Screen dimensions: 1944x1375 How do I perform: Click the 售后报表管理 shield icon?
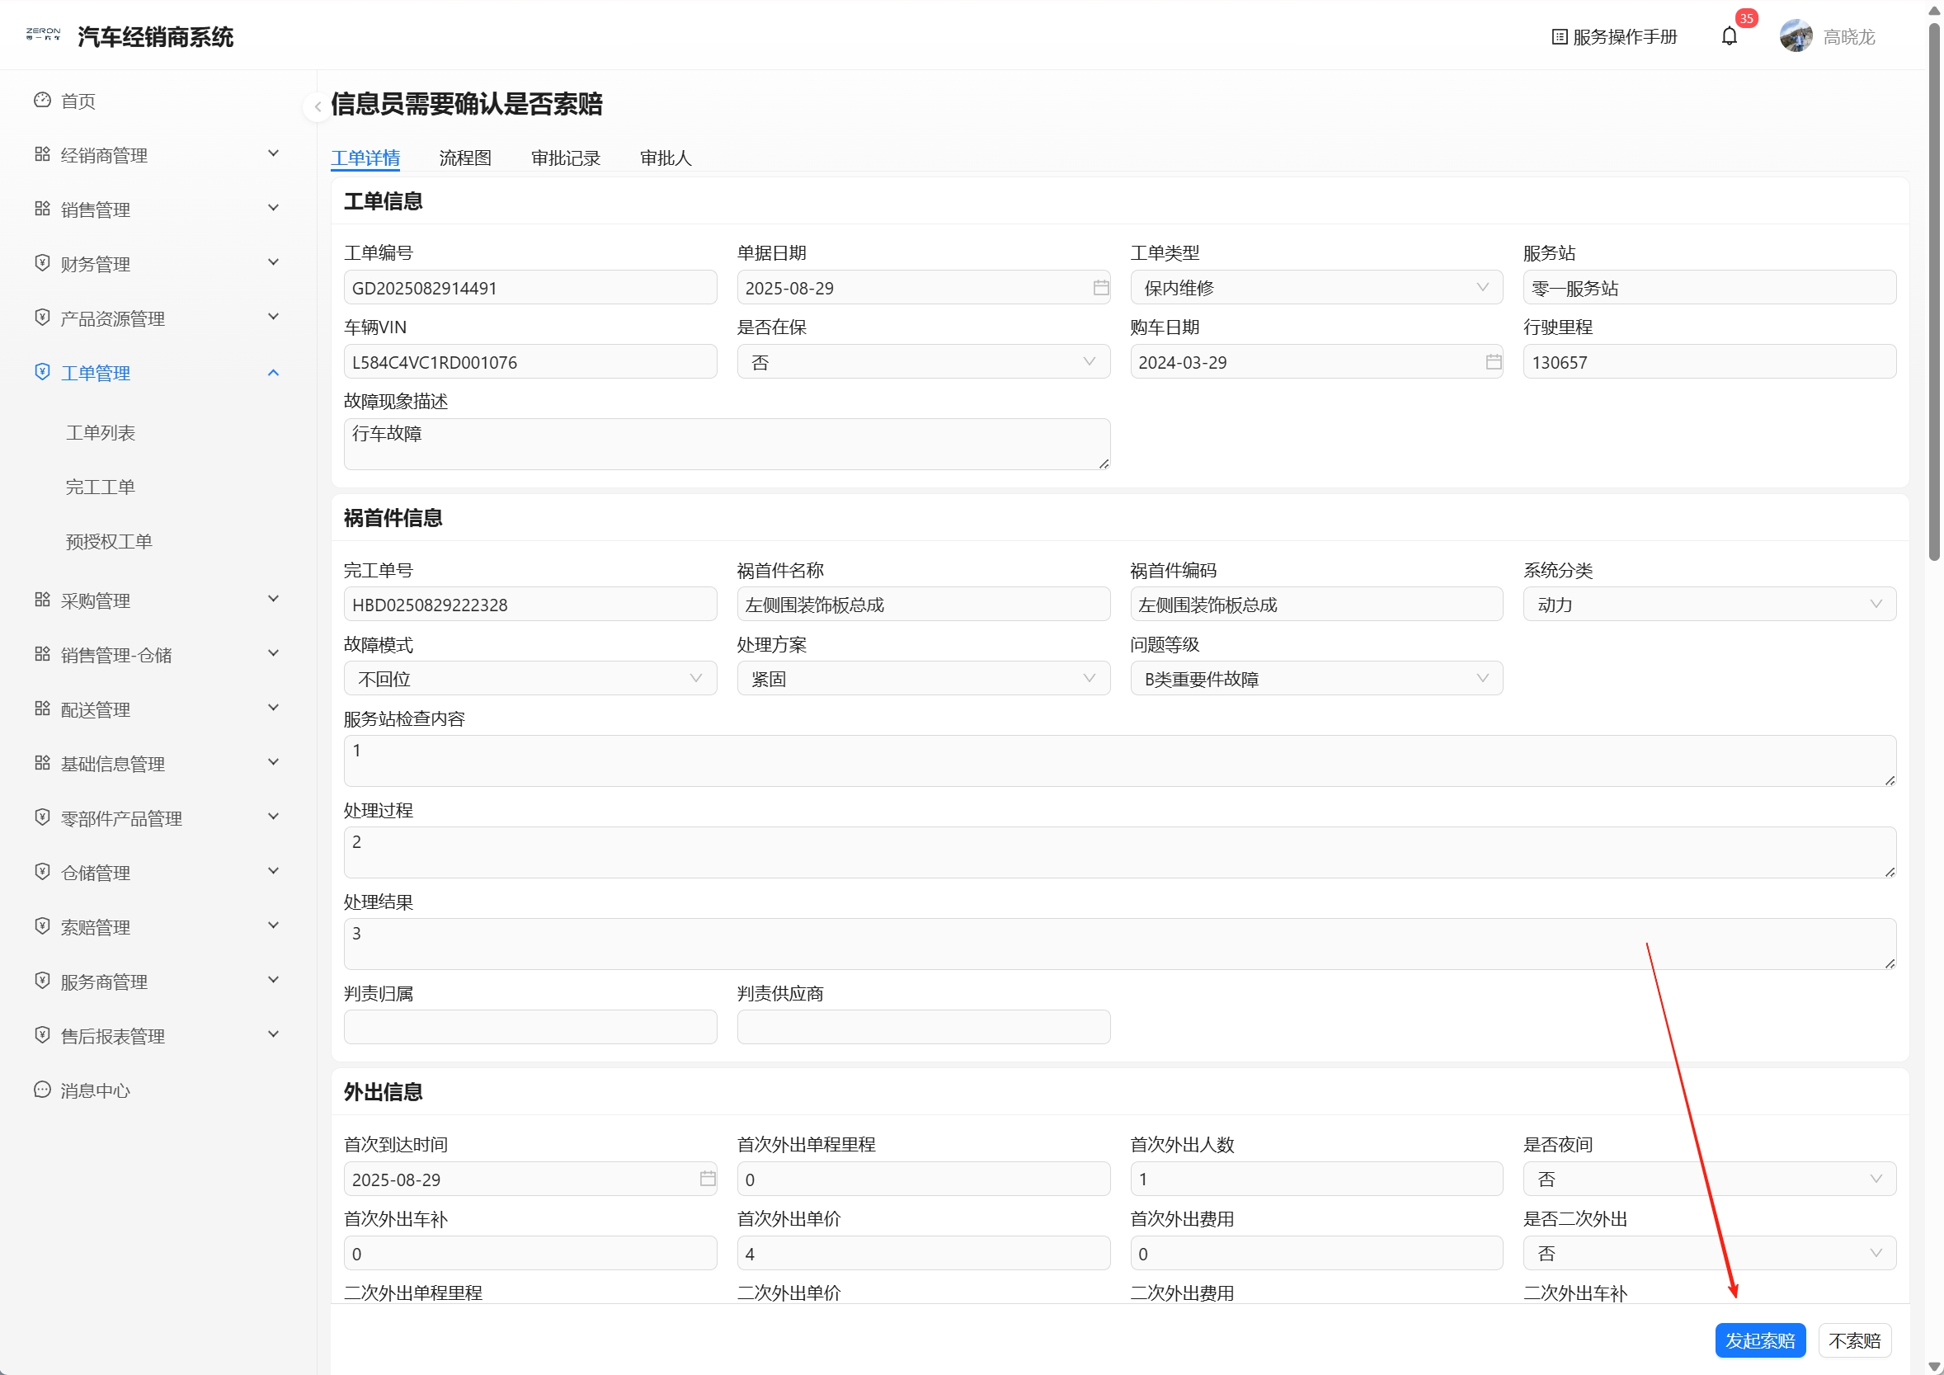[x=42, y=1034]
